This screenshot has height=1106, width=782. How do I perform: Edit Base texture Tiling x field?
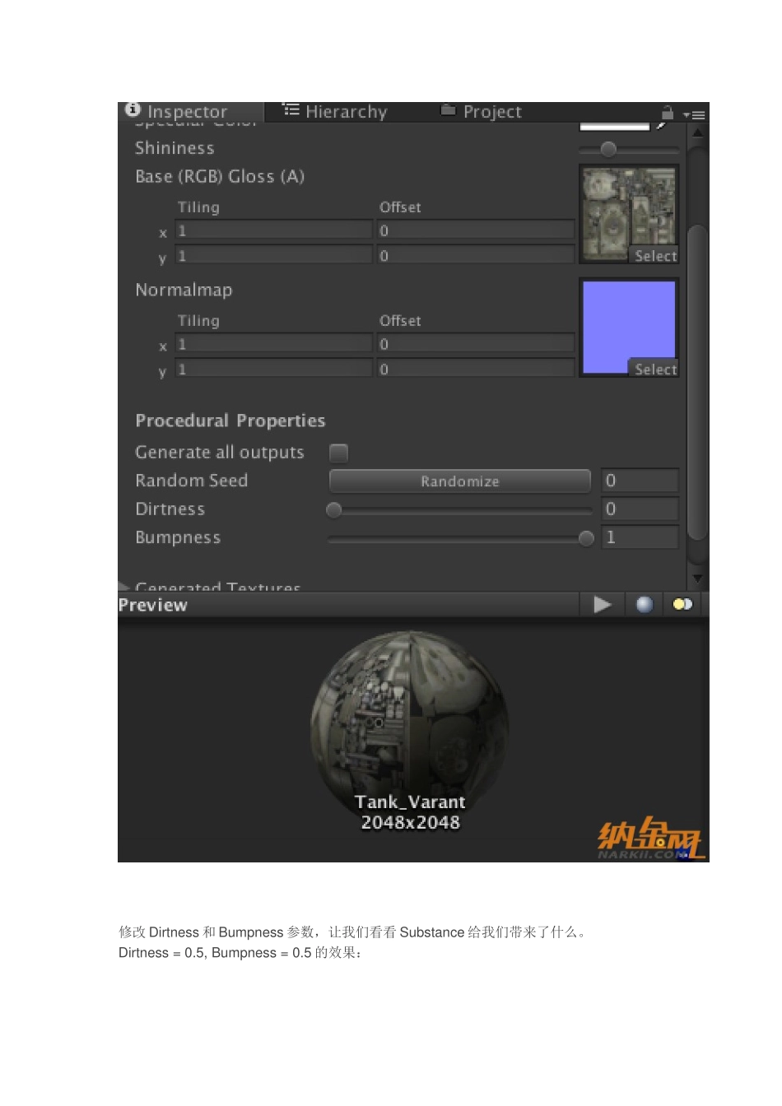coord(274,230)
